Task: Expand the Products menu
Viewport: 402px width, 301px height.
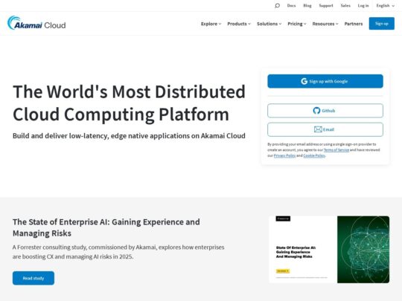Action: pyautogui.click(x=239, y=24)
